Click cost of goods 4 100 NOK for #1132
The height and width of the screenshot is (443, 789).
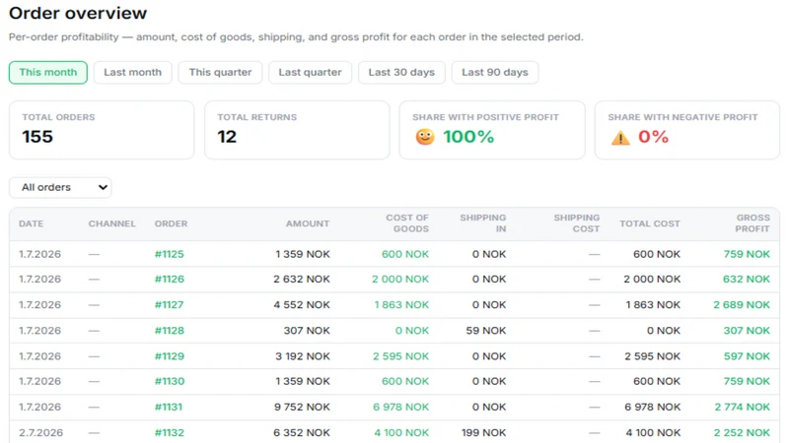[401, 432]
